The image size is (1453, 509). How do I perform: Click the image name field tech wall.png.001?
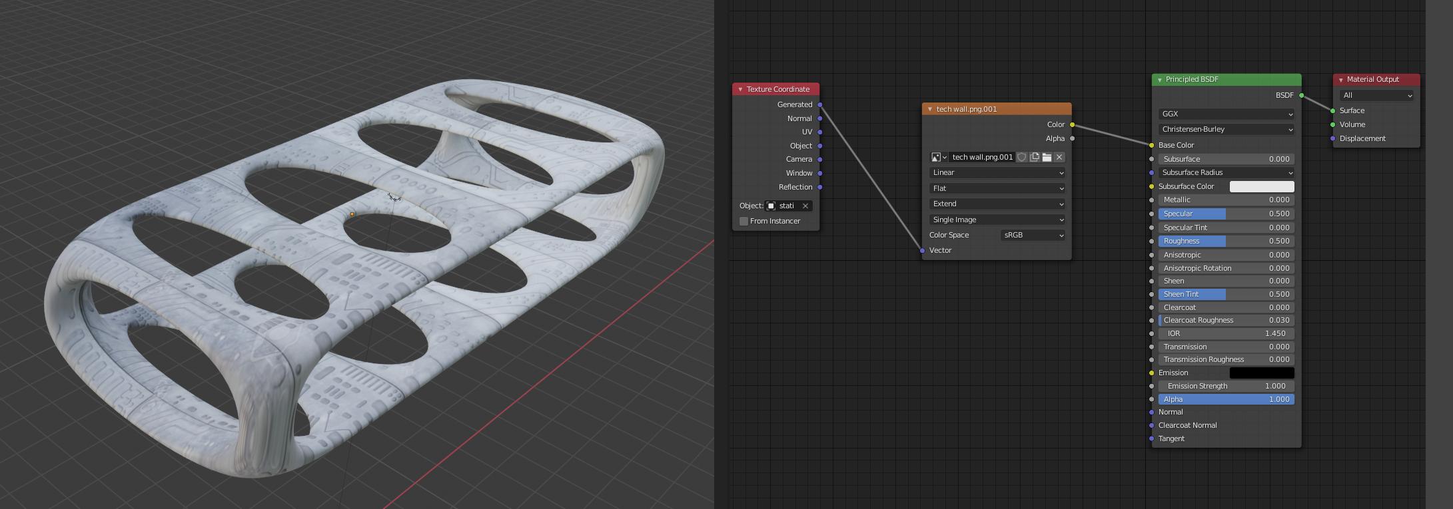click(982, 157)
